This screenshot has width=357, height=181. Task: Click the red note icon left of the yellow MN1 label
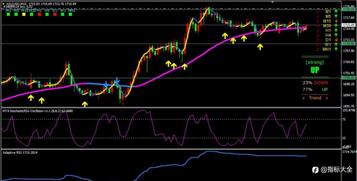pyautogui.click(x=317, y=49)
